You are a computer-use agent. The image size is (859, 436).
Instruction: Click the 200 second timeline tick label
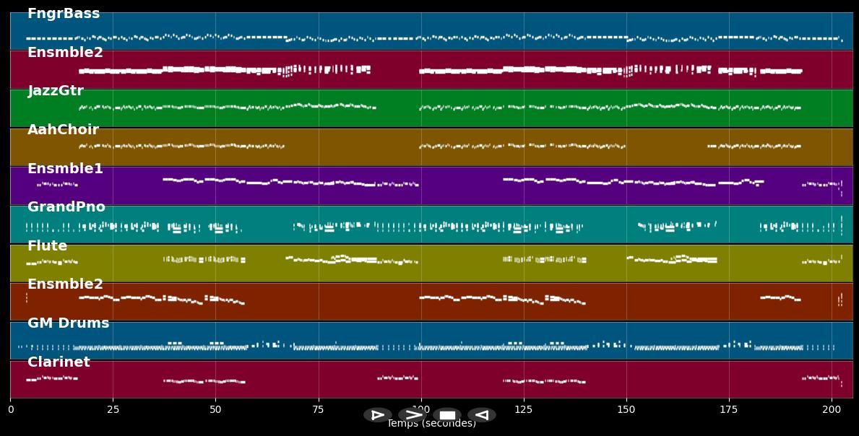(x=832, y=409)
